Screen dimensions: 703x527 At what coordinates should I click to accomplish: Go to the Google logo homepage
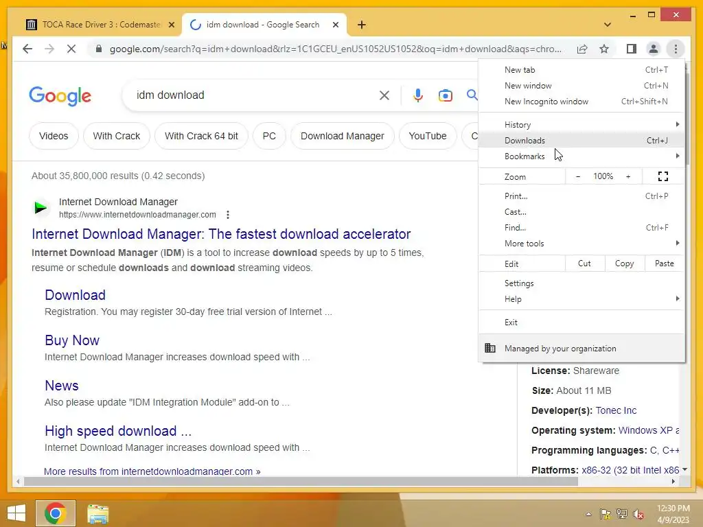click(x=60, y=96)
